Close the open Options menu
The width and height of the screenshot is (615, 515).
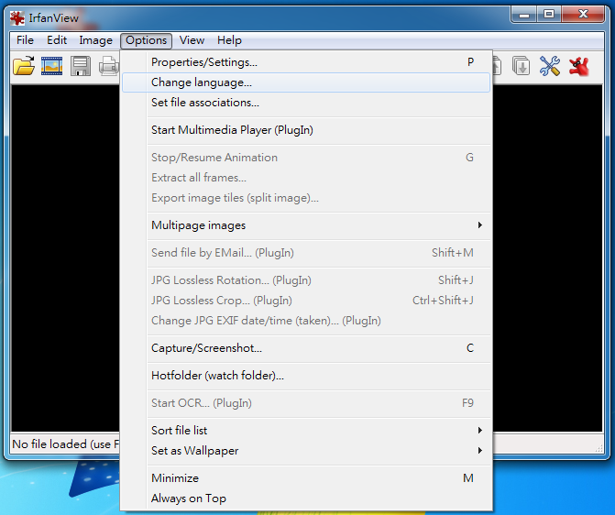(147, 40)
